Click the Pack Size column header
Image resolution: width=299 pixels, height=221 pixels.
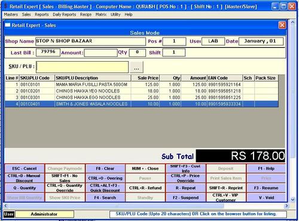pos(266,78)
